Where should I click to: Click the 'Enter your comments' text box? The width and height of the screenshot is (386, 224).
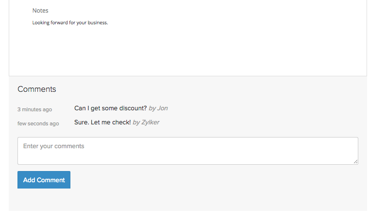tap(187, 151)
